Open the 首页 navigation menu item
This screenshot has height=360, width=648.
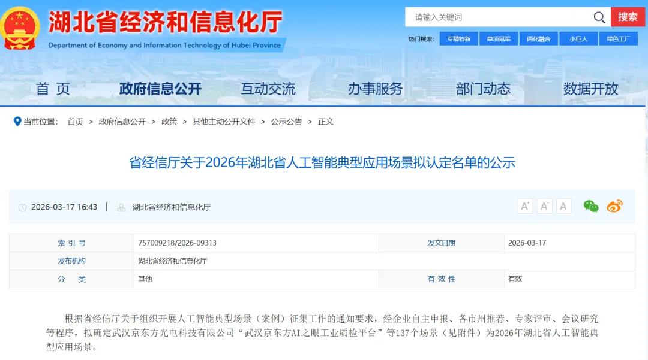pos(53,89)
